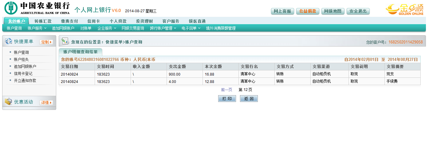
Task: Click the 本次余额 column header
Action: 221,66
